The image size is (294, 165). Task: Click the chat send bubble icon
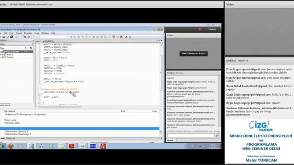[217, 136]
